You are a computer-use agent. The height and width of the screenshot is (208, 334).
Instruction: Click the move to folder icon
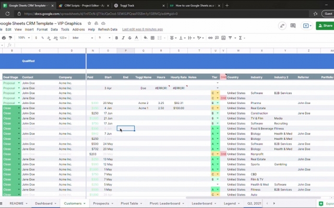96,23
